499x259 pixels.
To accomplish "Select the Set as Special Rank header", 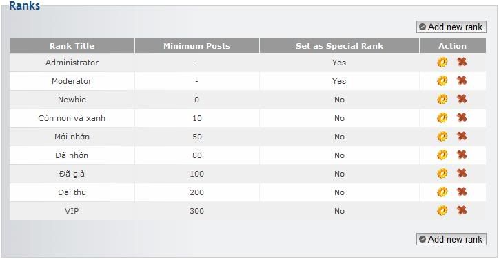I will tap(339, 46).
